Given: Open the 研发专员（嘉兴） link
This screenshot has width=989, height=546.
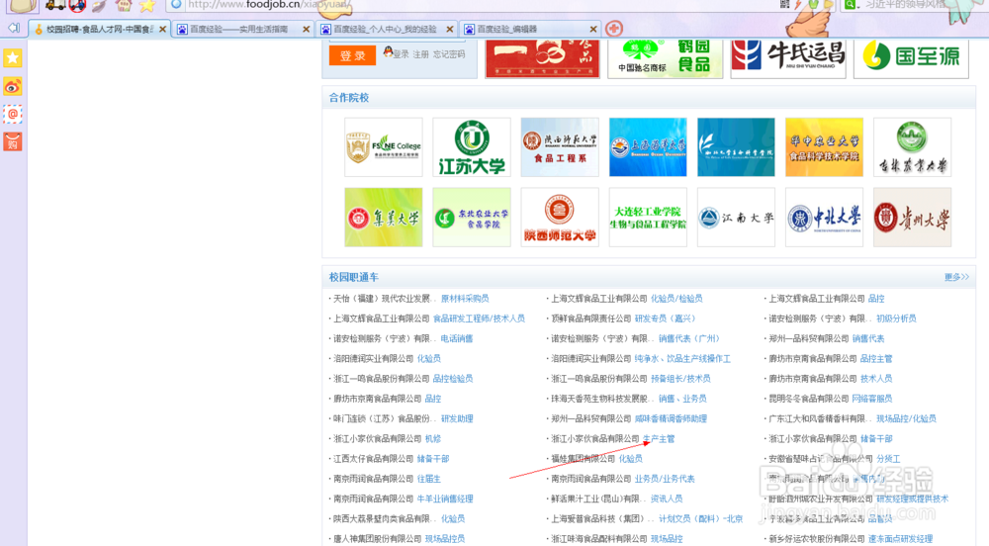Looking at the screenshot, I should (665, 318).
